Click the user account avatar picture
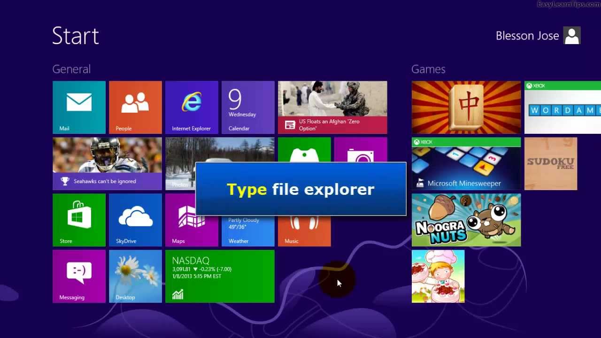 [x=572, y=36]
